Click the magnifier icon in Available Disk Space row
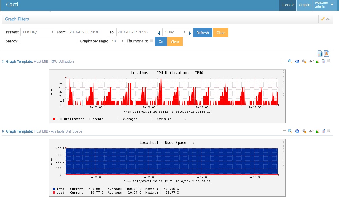This screenshot has height=201, width=339. 290,131
